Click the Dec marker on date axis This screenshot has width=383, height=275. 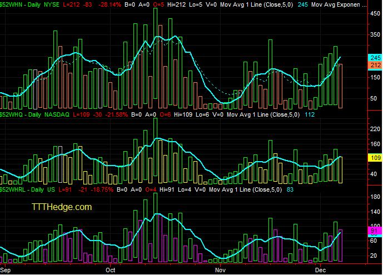coord(320,270)
